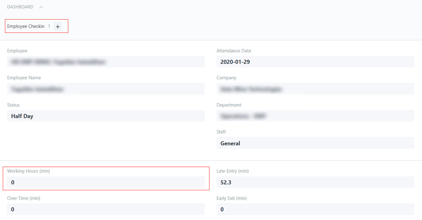Image resolution: width=422 pixels, height=220 pixels.
Task: Click the Over Time (min) field
Action: point(105,209)
